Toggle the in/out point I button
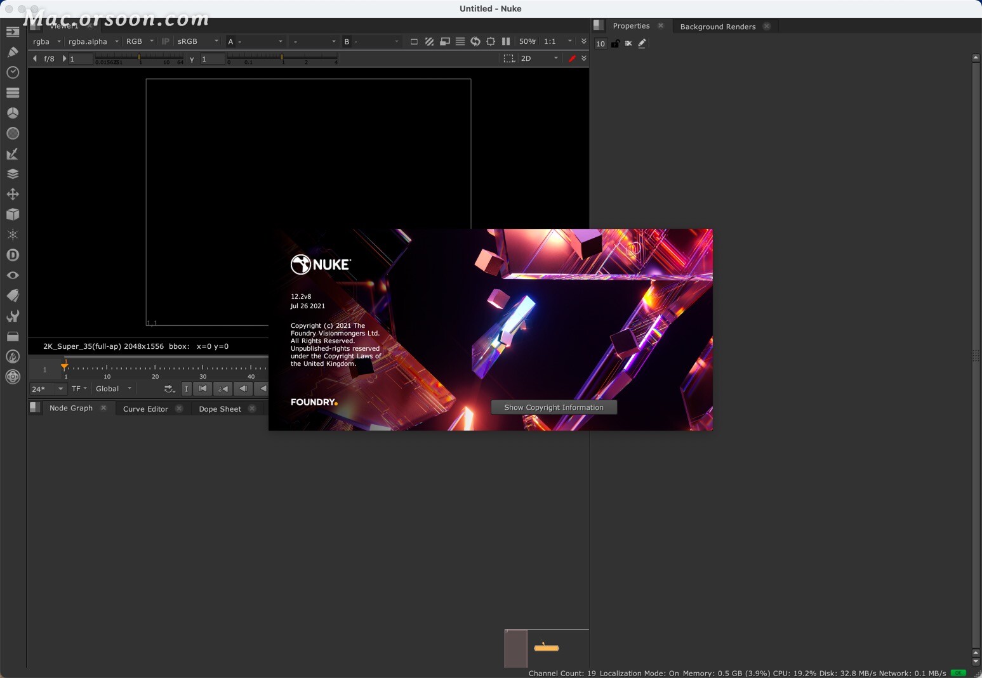The height and width of the screenshot is (678, 982). pos(187,389)
